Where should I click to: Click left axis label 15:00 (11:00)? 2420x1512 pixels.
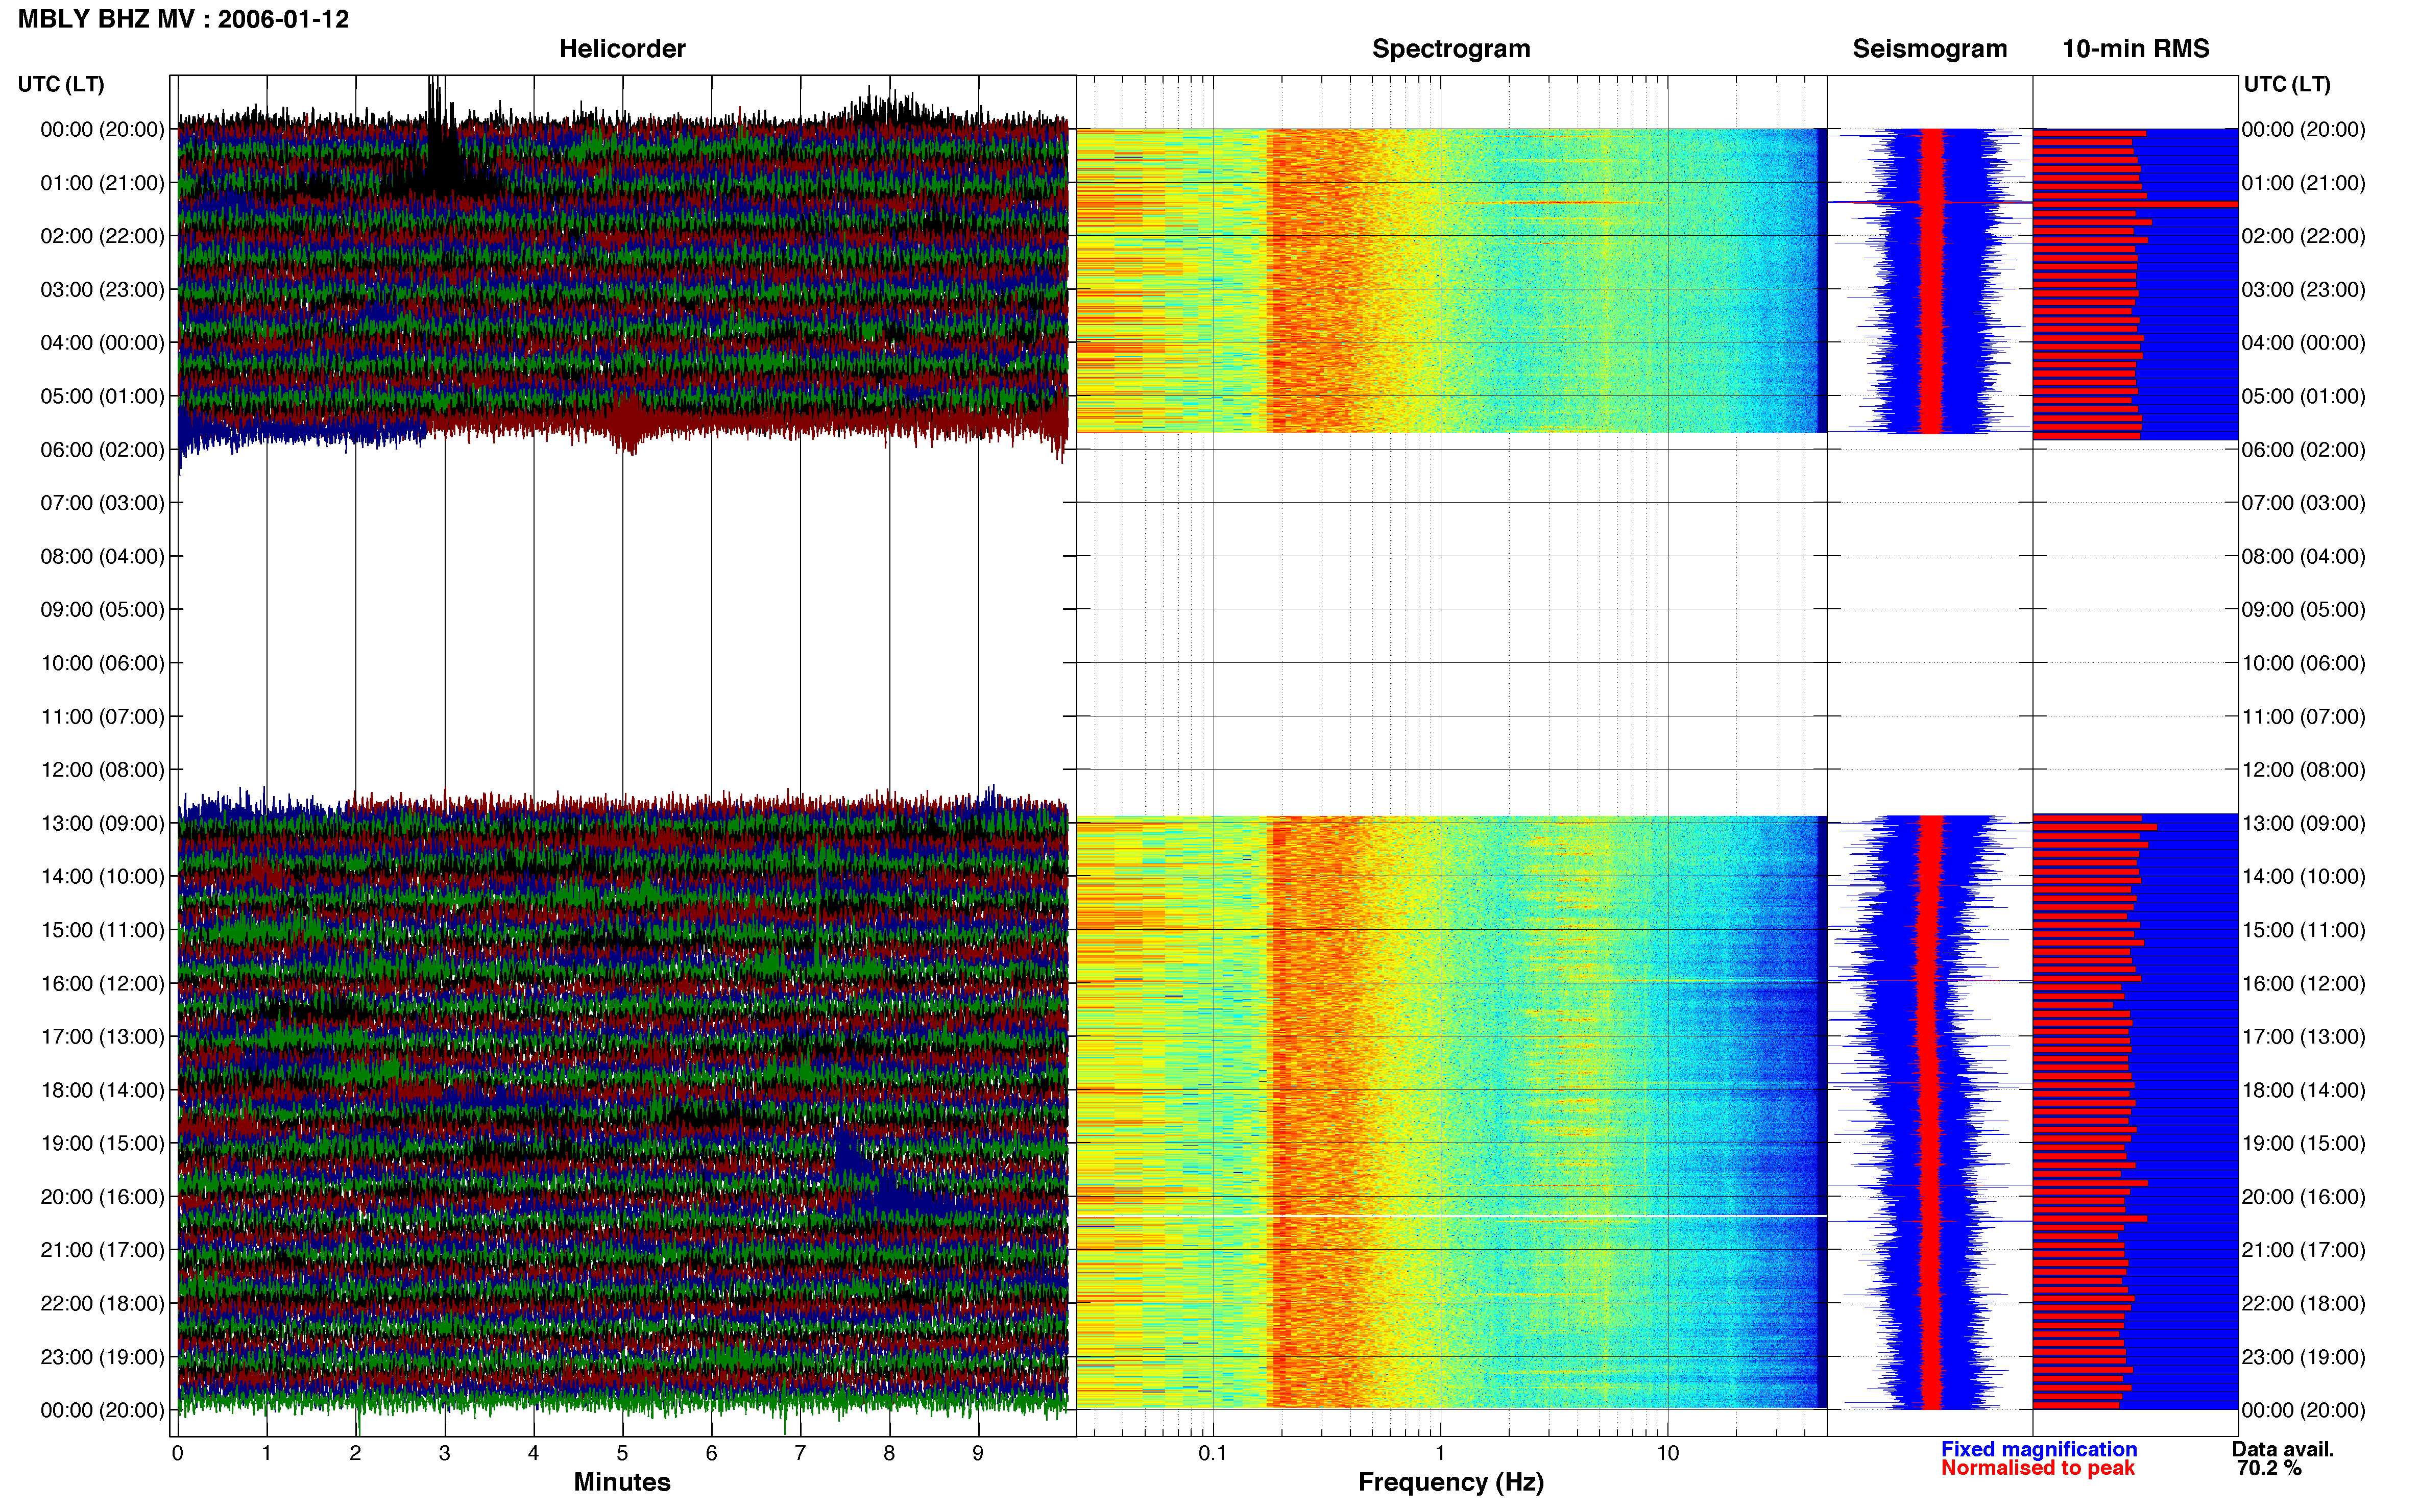click(102, 930)
